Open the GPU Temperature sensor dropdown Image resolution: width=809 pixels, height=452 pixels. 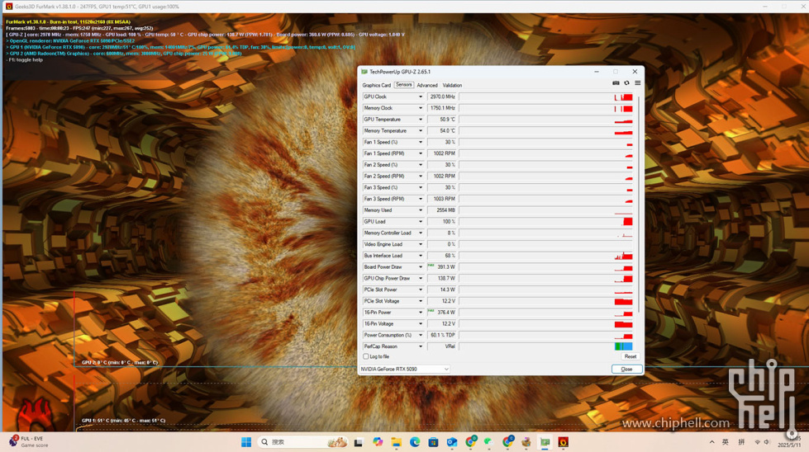click(420, 120)
